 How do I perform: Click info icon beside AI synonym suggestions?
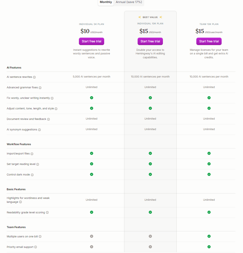(39, 130)
